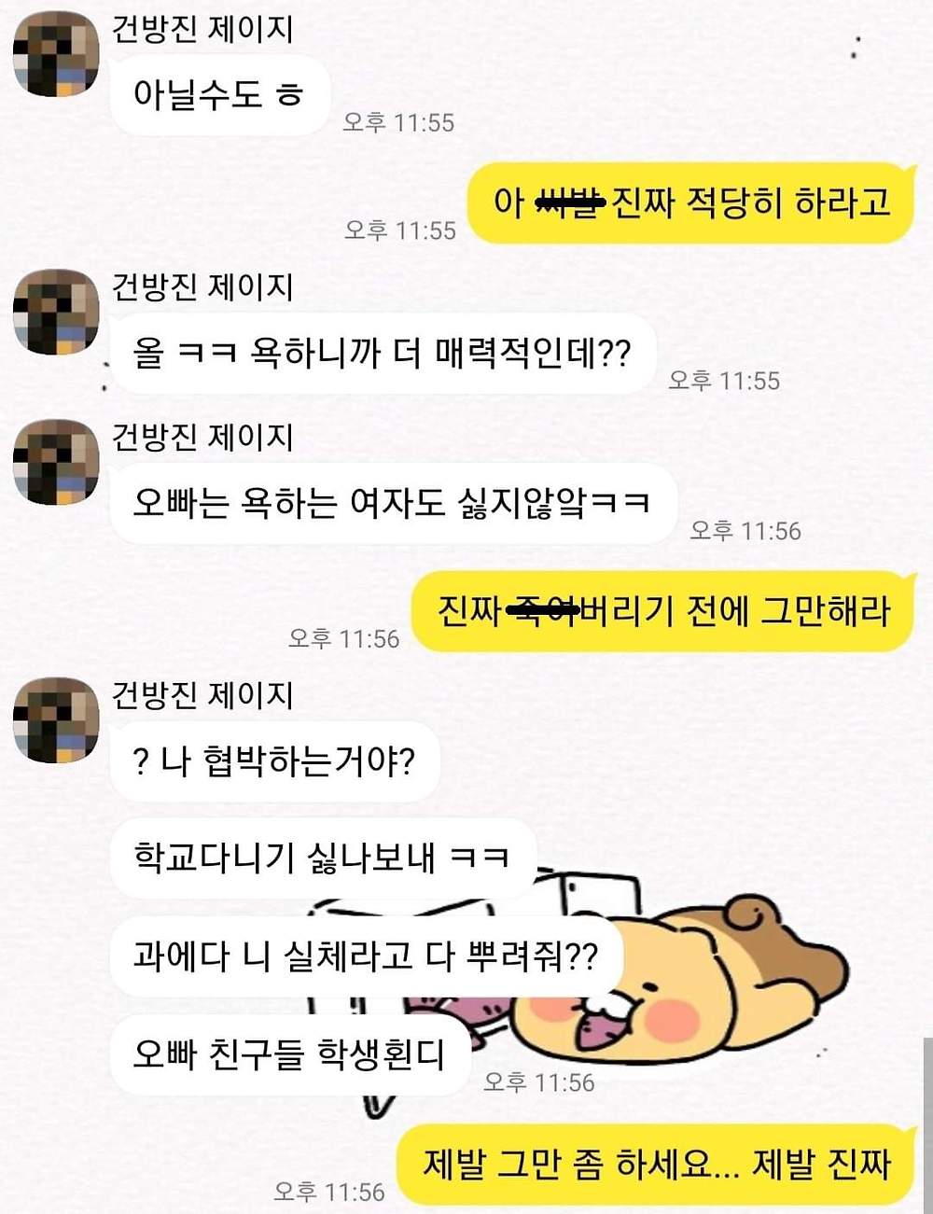Viewport: 933px width, 1214px height.
Task: Select yellow bubble ending "진짜 적당히 하라고"
Action: pos(691,202)
